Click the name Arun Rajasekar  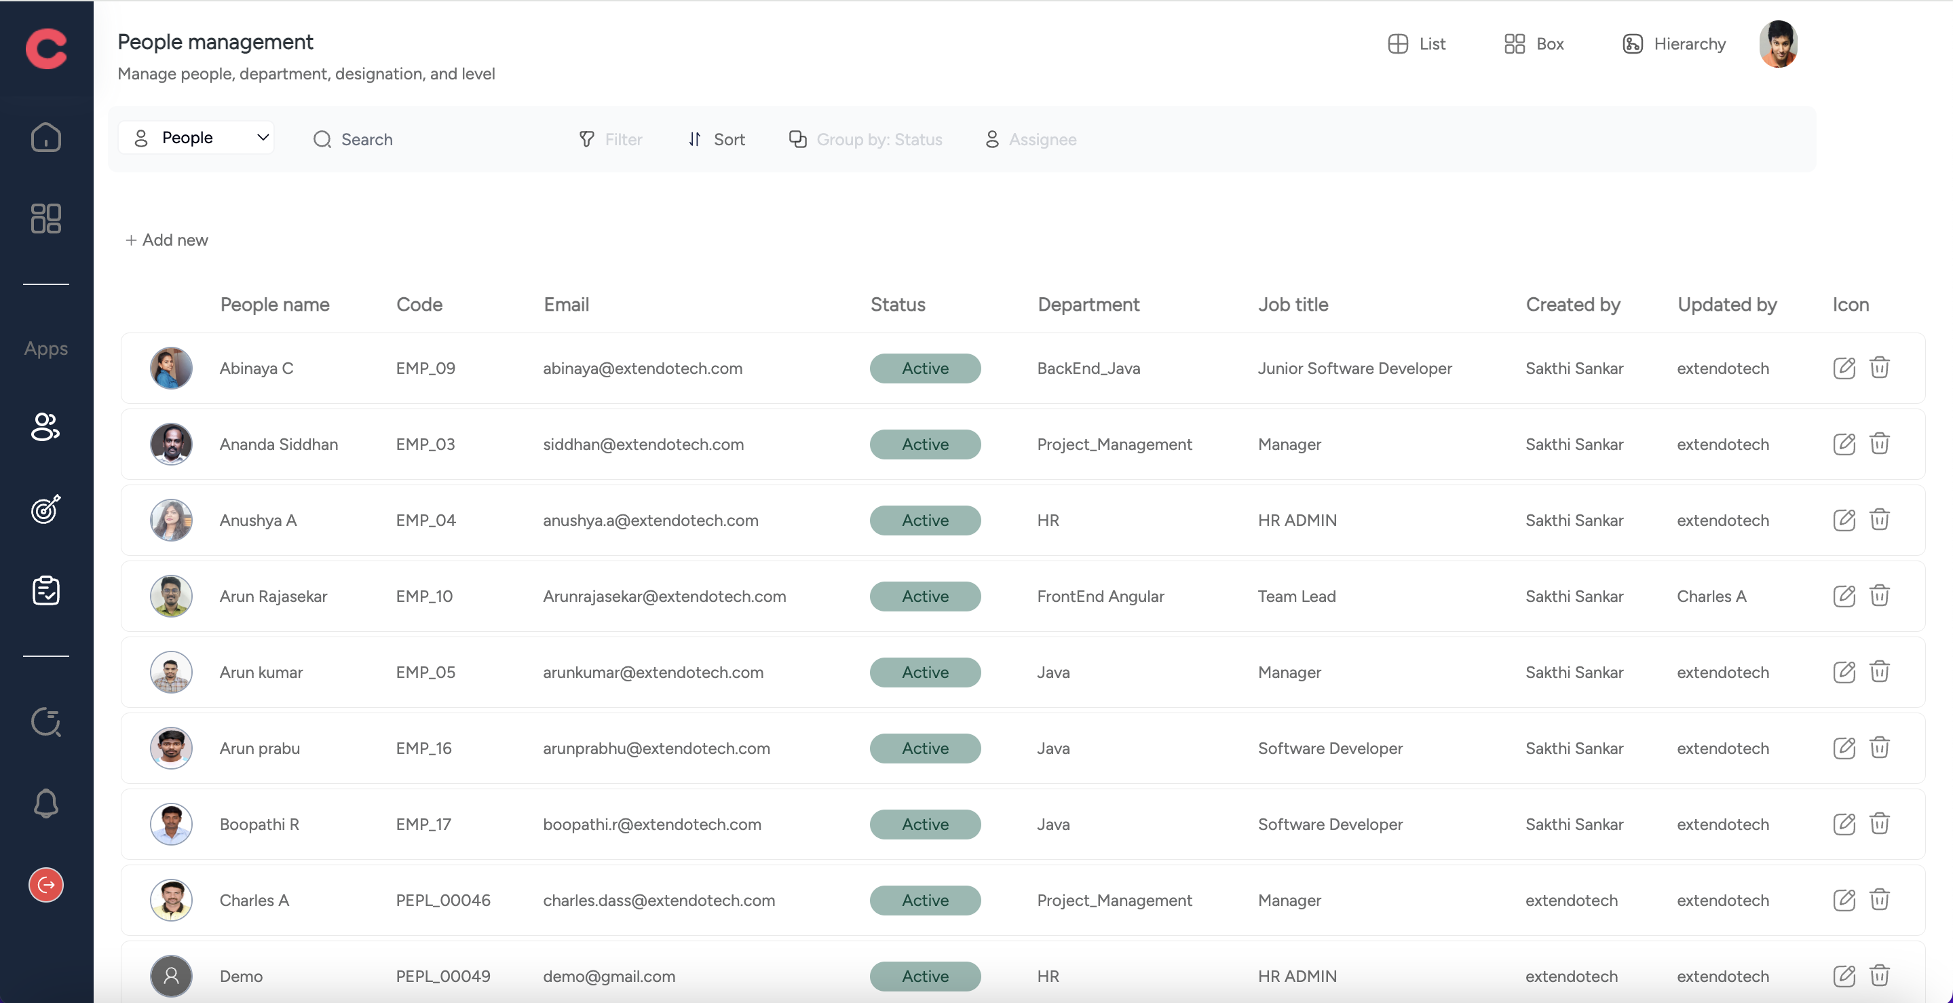click(x=273, y=596)
